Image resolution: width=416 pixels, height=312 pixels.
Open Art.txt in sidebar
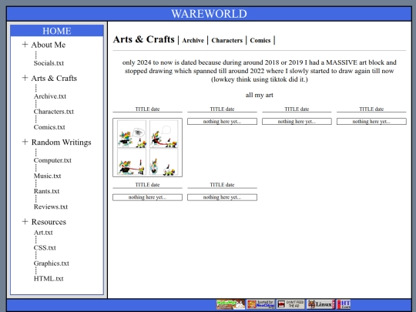43,233
